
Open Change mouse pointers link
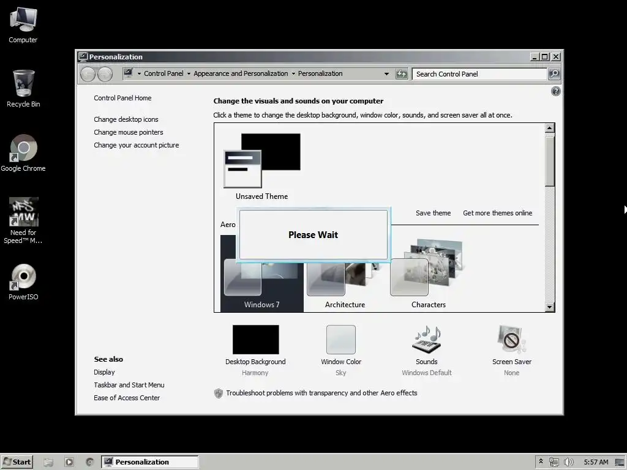pos(129,132)
